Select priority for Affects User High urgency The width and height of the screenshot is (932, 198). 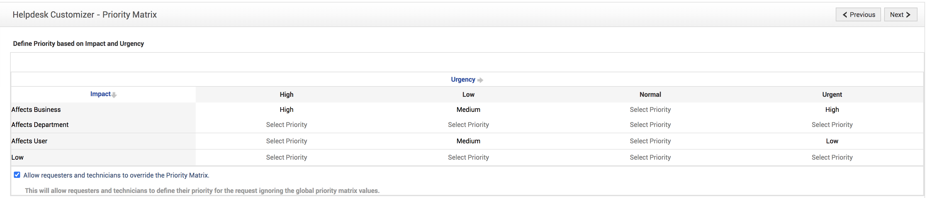click(286, 141)
